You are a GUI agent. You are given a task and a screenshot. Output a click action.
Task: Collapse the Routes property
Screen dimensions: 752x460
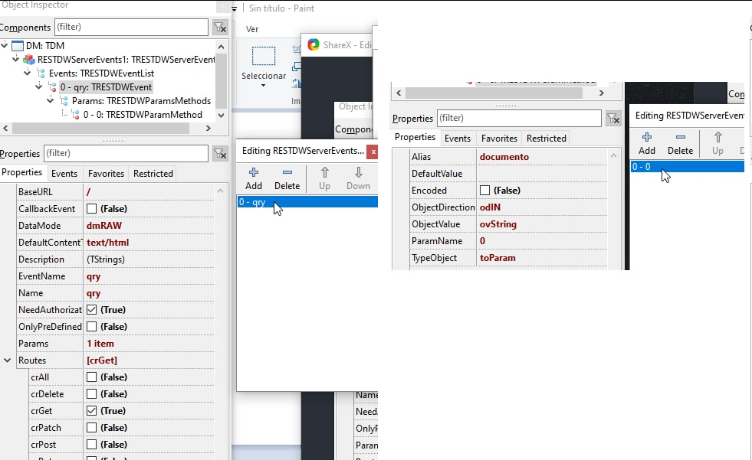tap(7, 360)
